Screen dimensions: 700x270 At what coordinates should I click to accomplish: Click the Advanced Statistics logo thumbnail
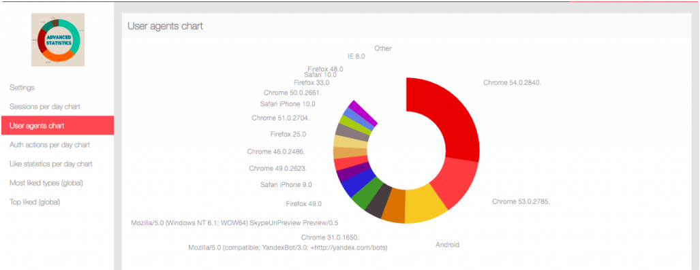[x=57, y=39]
